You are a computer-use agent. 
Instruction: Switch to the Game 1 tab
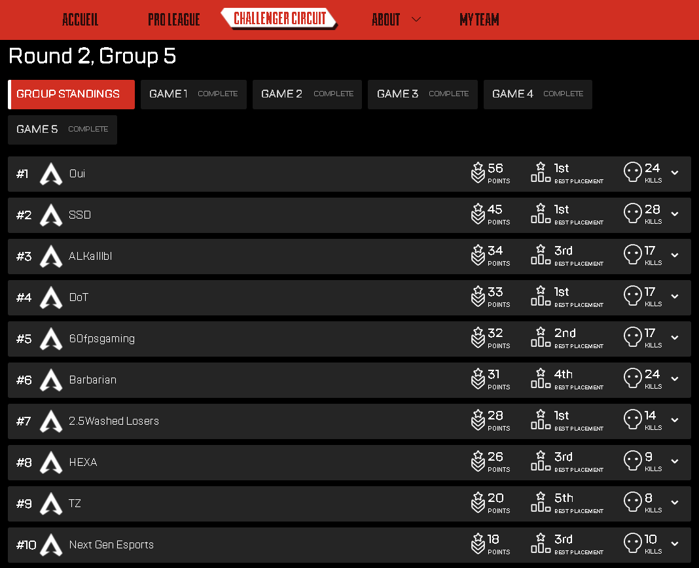coord(194,94)
